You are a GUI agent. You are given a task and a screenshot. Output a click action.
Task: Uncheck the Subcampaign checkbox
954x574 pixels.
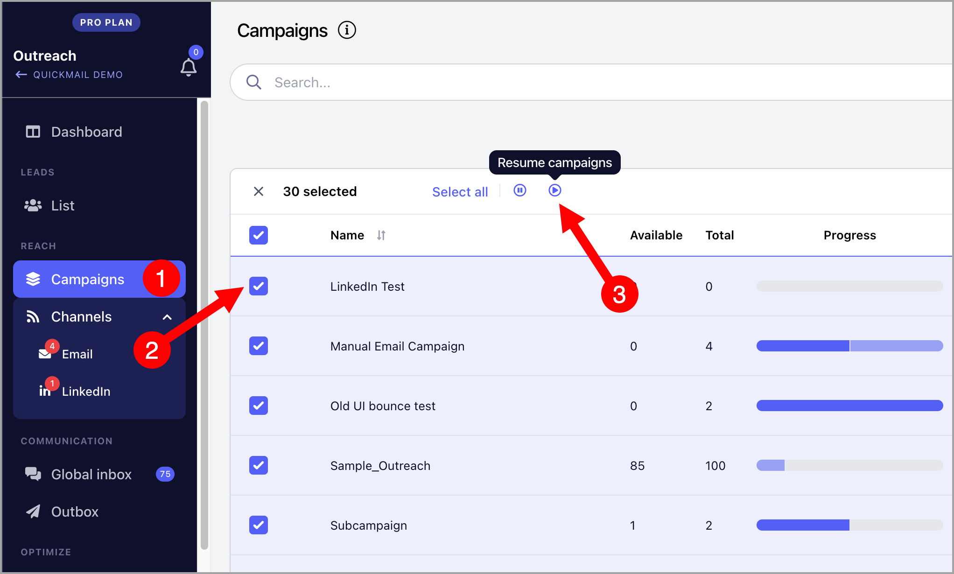[259, 525]
